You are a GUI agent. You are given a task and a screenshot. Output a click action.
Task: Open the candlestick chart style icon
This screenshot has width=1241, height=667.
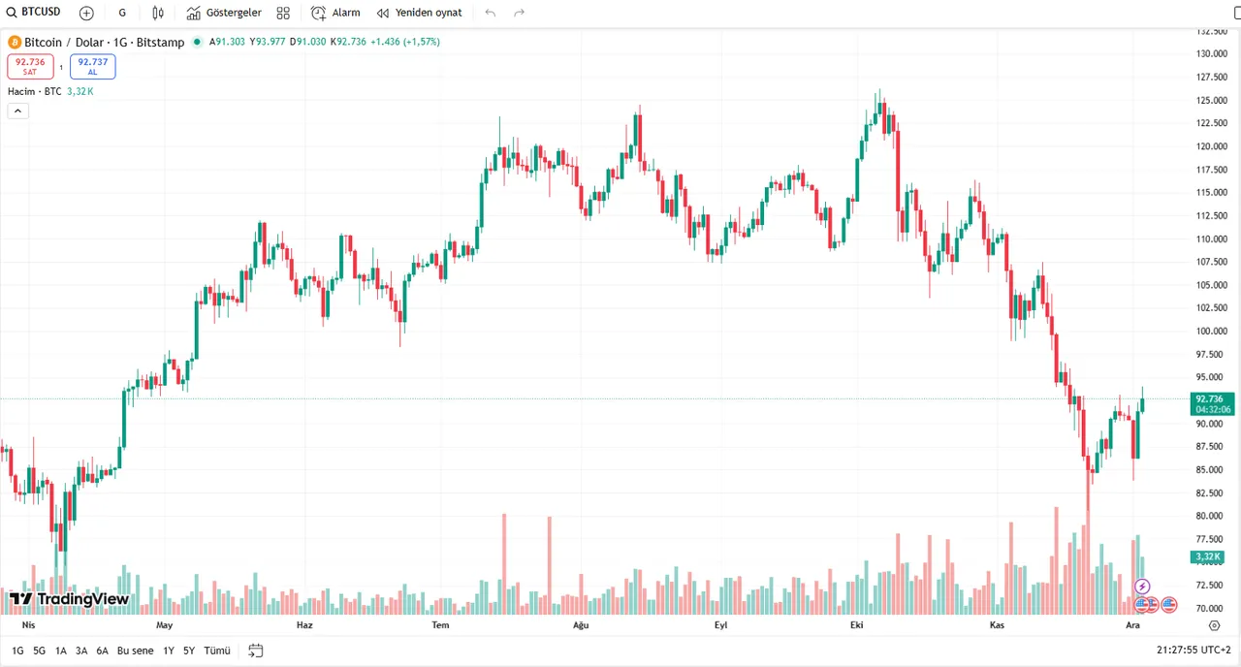(x=158, y=13)
